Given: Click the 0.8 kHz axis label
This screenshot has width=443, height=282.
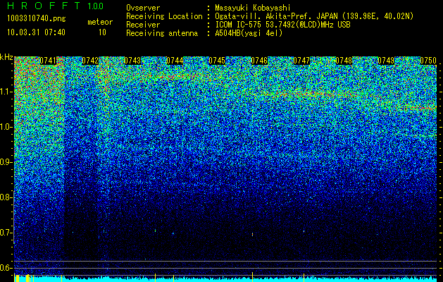Looking at the screenshot, I should coord(5,197).
